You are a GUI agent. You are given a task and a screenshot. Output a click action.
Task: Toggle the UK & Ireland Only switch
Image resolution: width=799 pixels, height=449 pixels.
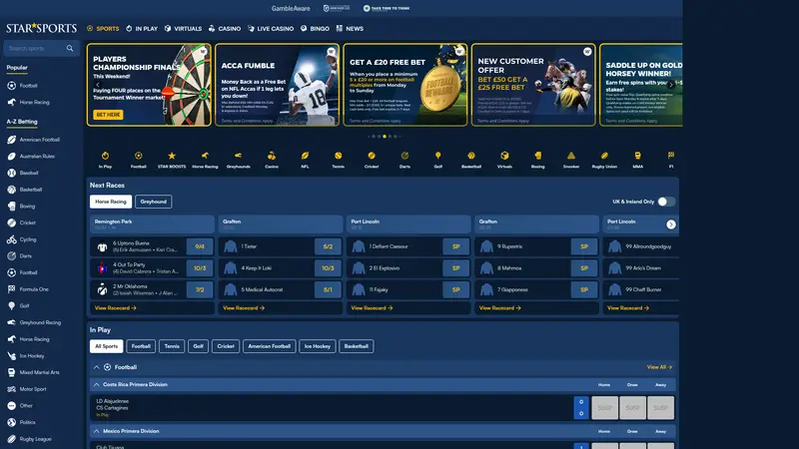[666, 202]
